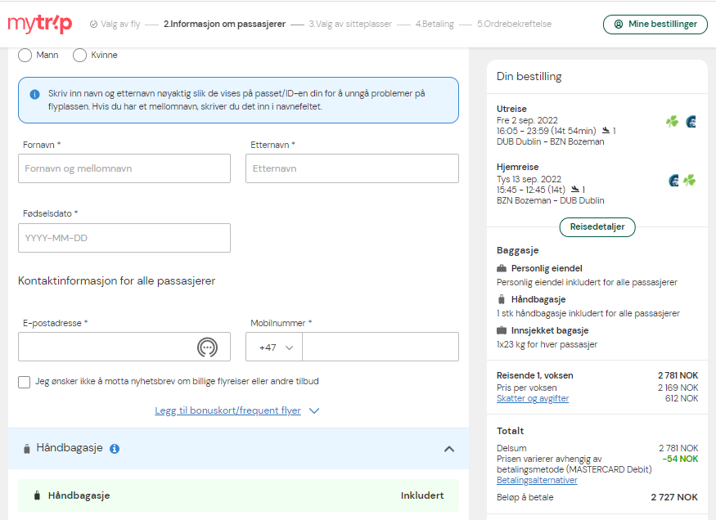Click the checkmark icon beside Valg av fly
Image resolution: width=716 pixels, height=520 pixels.
93,25
